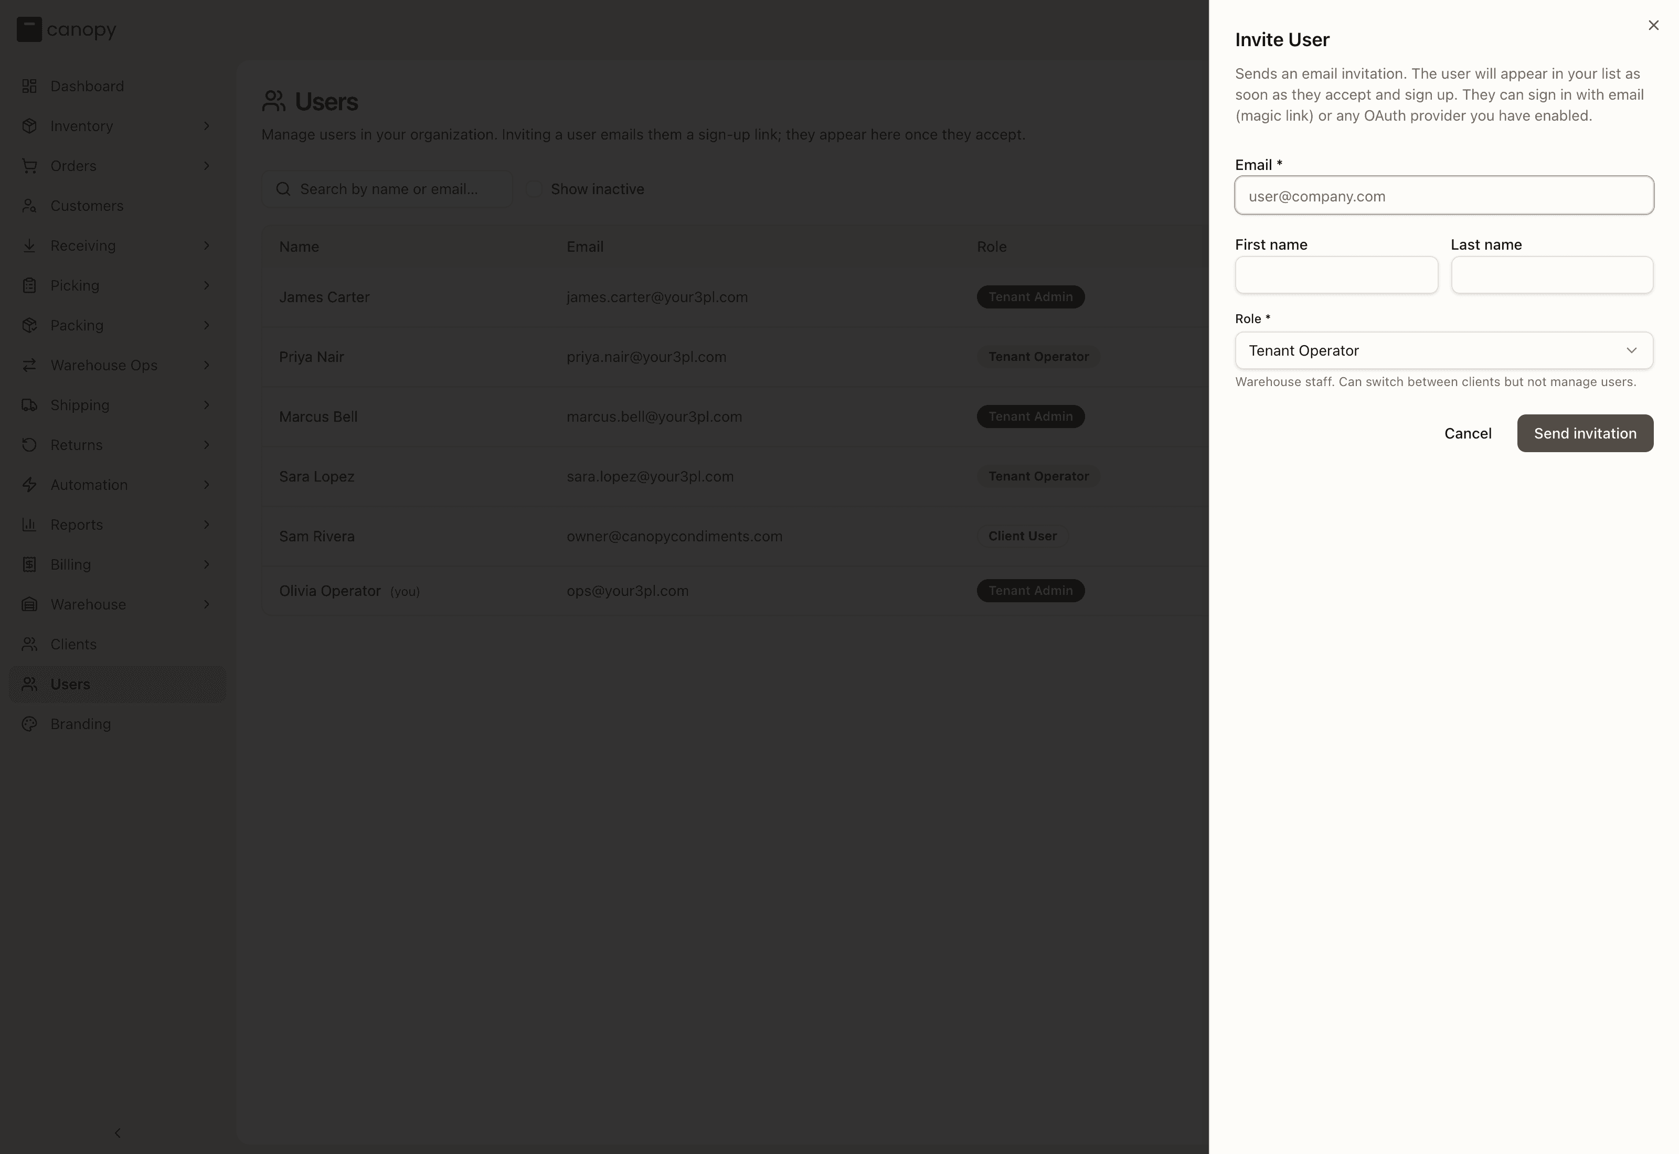This screenshot has height=1154, width=1679.
Task: Open the Inventory menu item
Action: pos(117,126)
